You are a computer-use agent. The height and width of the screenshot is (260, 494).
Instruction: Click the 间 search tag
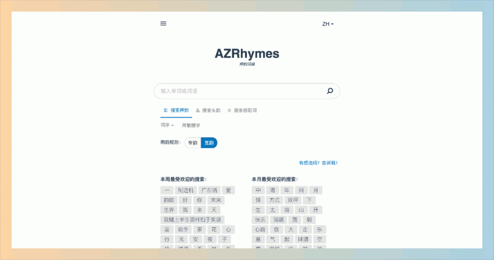coord(301,190)
